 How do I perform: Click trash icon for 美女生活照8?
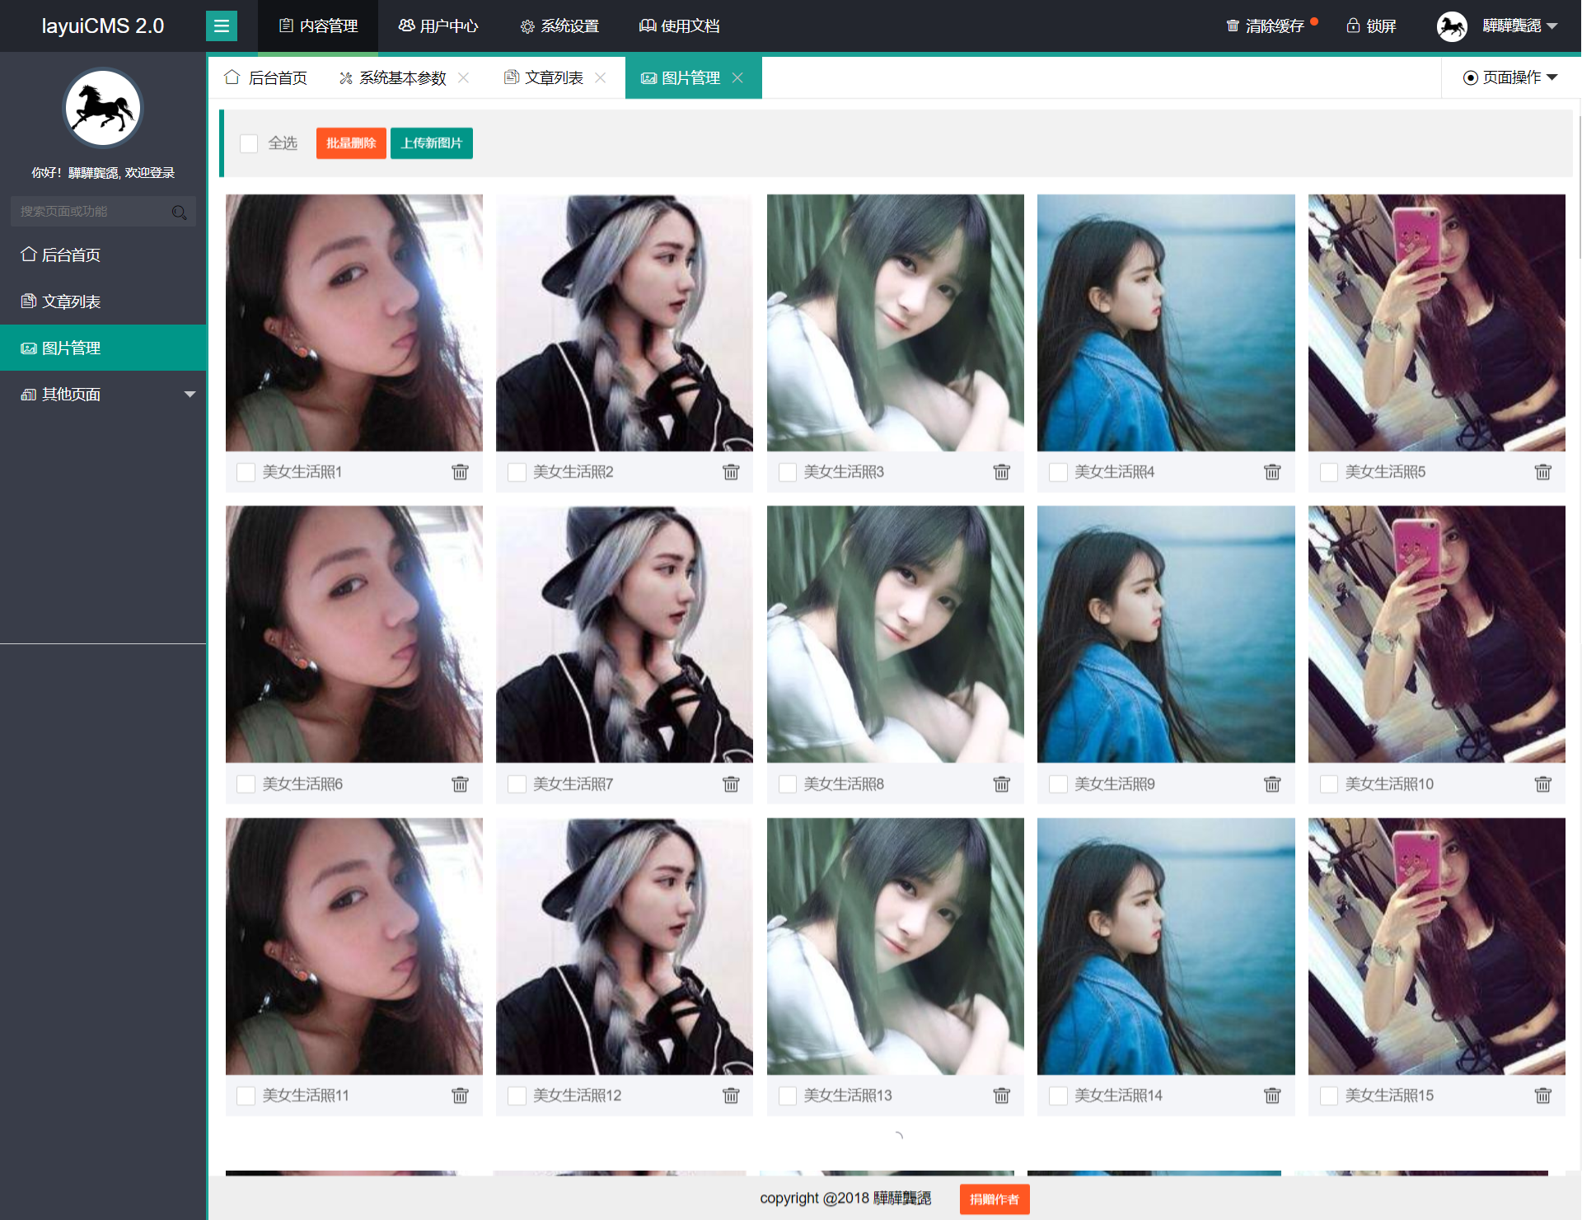click(1001, 784)
